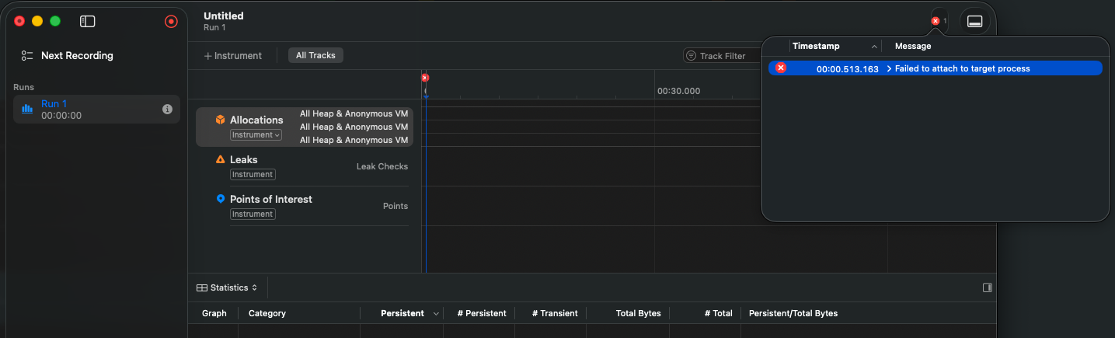
Task: Click the info icon on Run 1
Action: point(167,110)
